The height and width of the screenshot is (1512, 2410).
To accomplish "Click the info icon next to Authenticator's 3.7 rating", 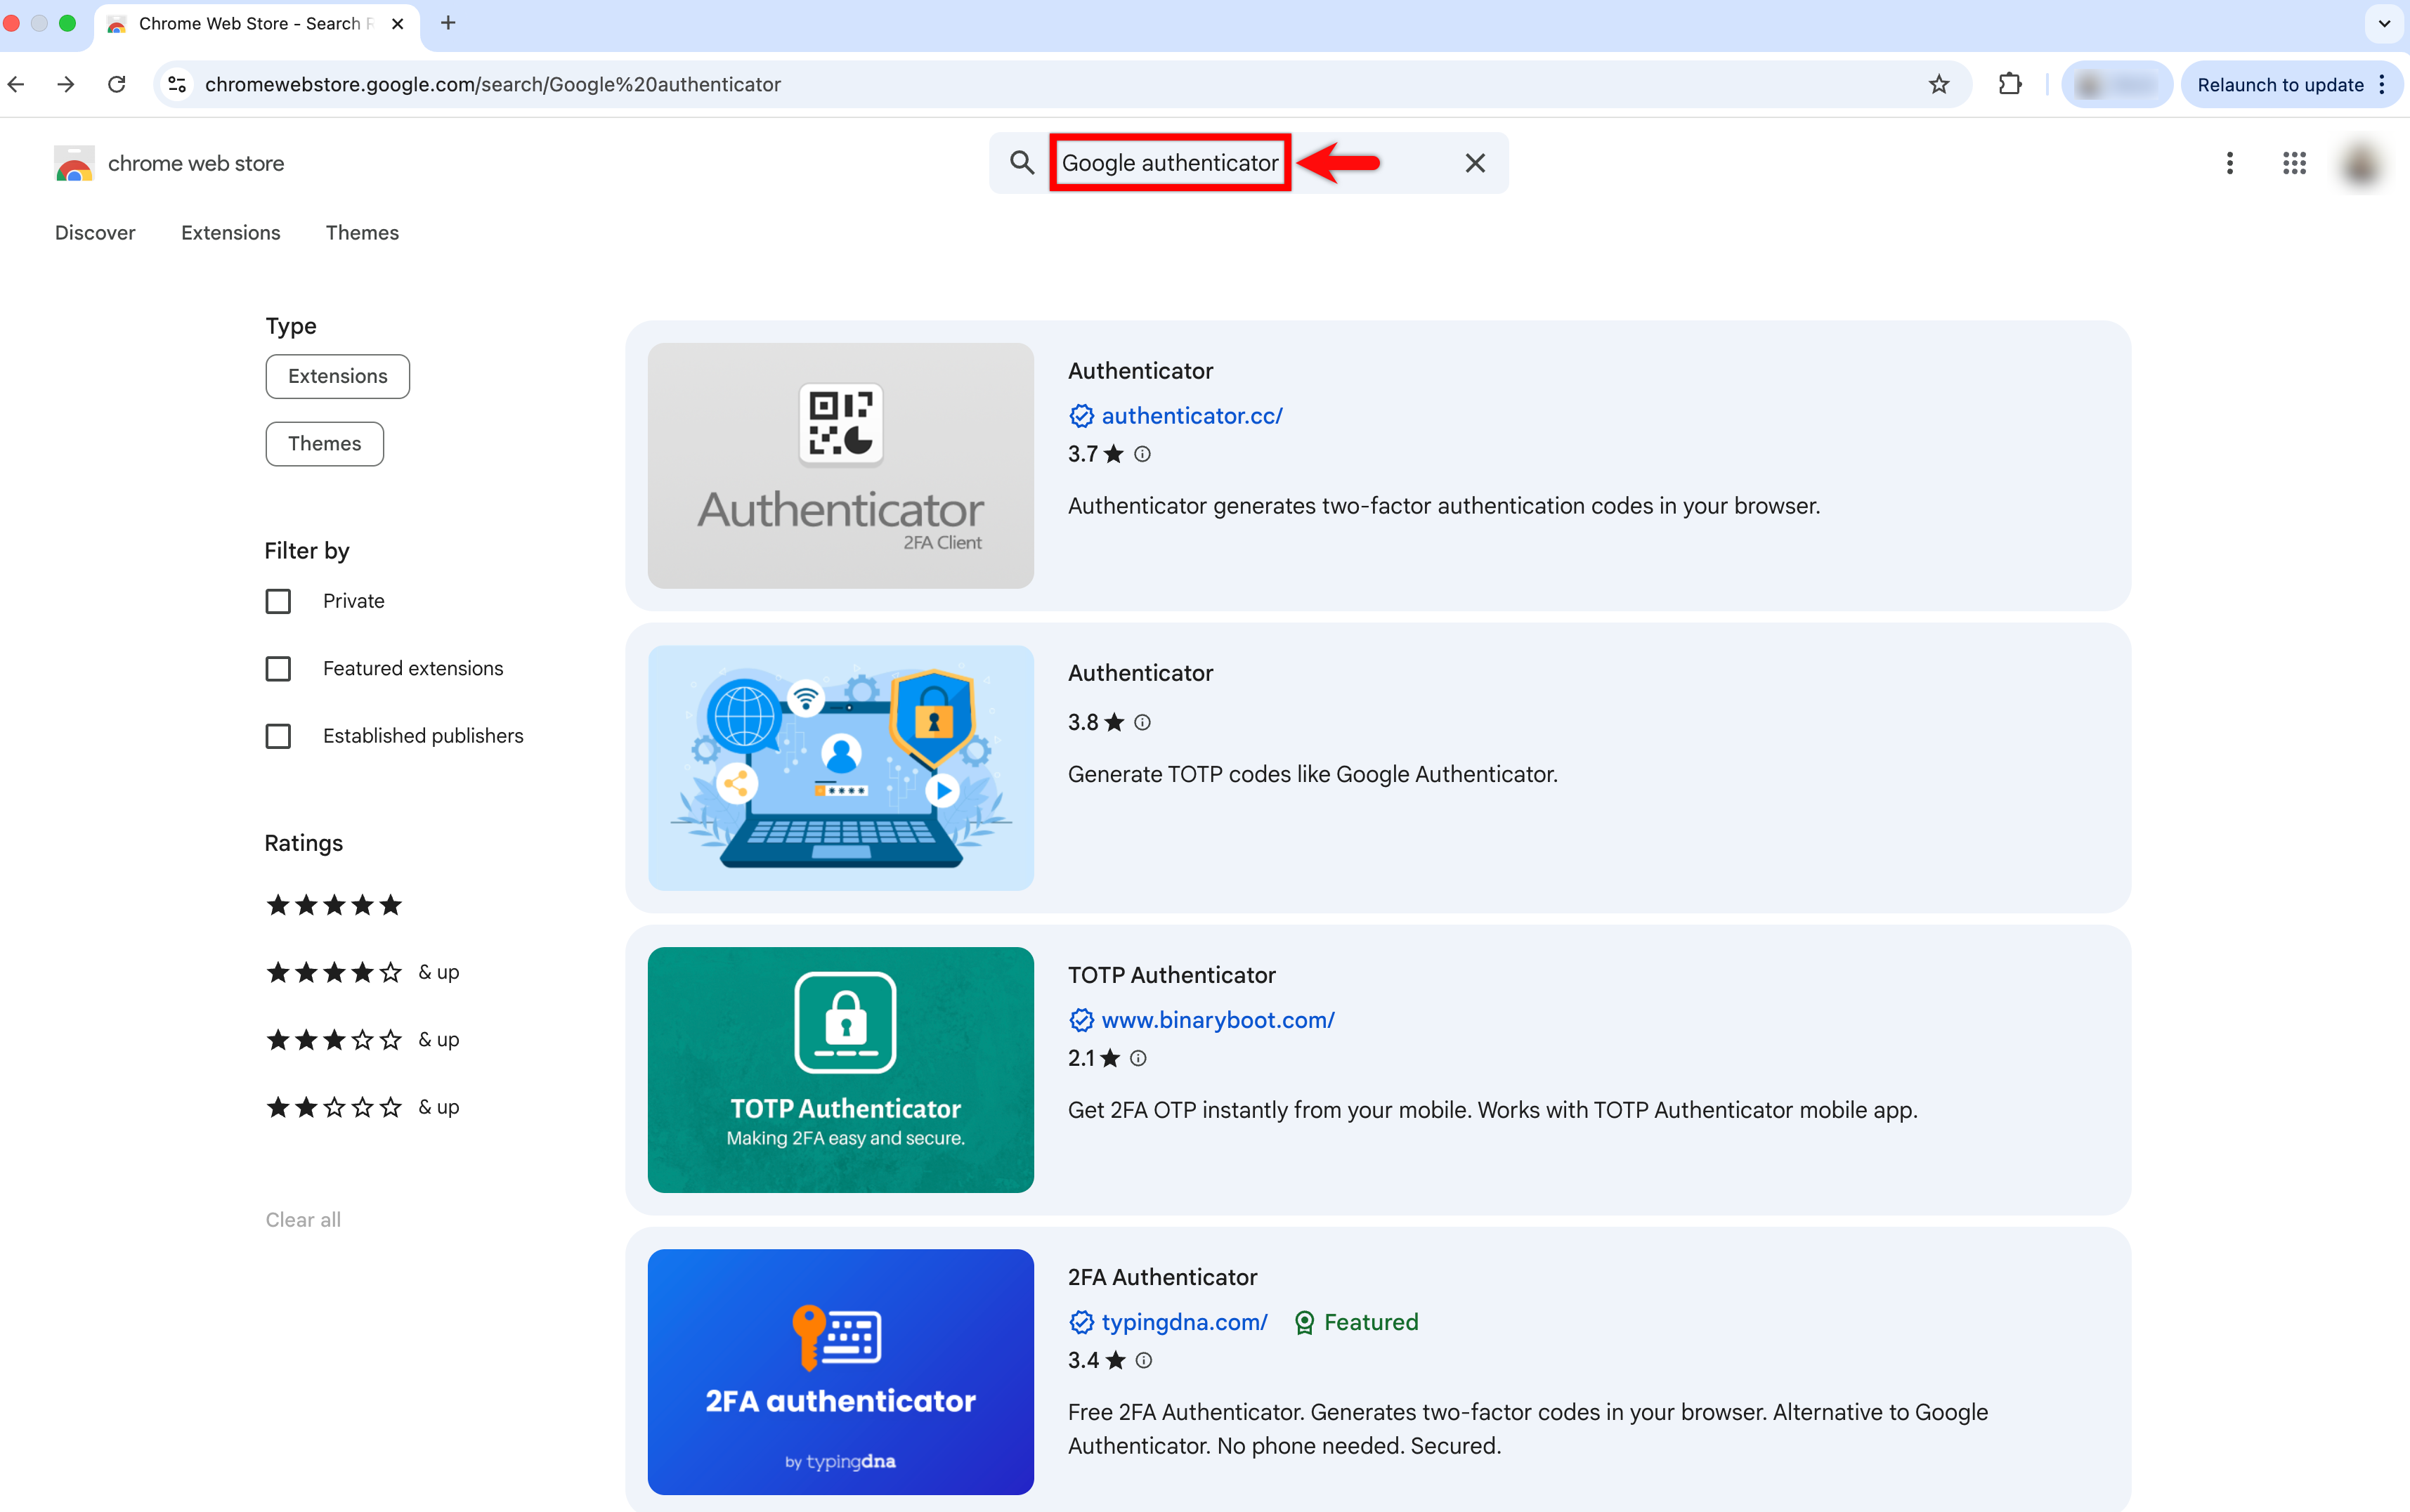I will 1143,454.
